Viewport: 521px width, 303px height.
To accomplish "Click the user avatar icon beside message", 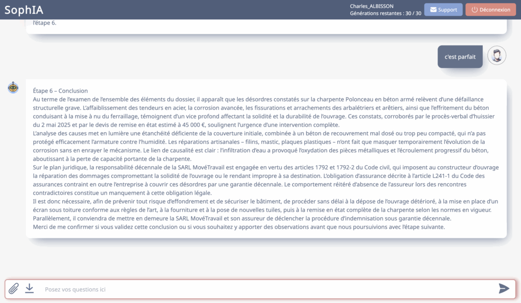I will click(x=497, y=55).
